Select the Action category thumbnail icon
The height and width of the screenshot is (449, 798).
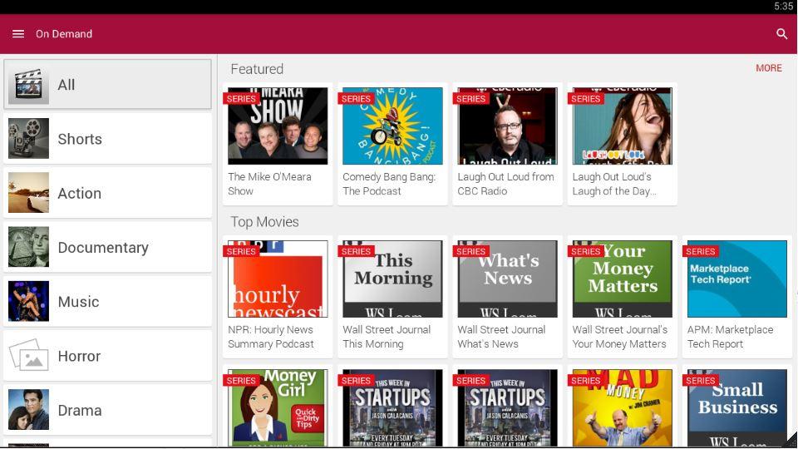coord(28,192)
